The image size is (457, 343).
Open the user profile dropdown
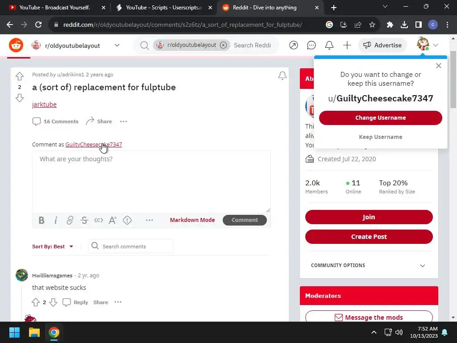point(428,45)
